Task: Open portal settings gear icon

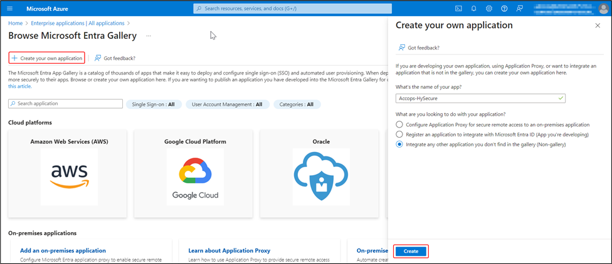Action: [488, 9]
